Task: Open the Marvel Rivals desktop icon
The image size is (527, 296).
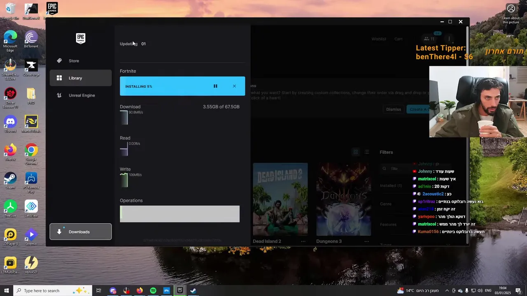Action: 31,125
